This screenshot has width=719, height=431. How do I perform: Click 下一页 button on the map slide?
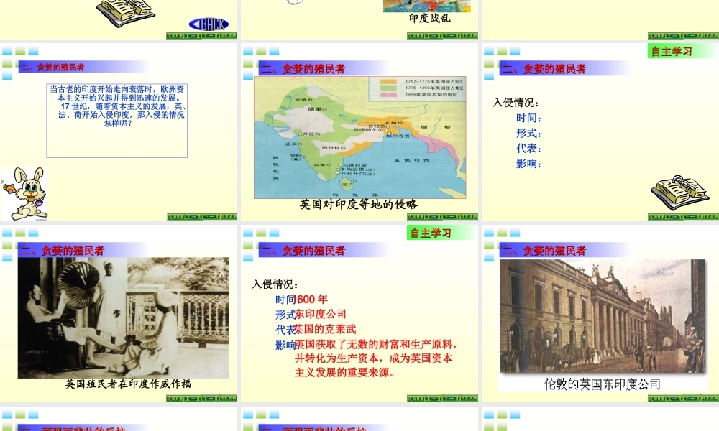coord(452,217)
